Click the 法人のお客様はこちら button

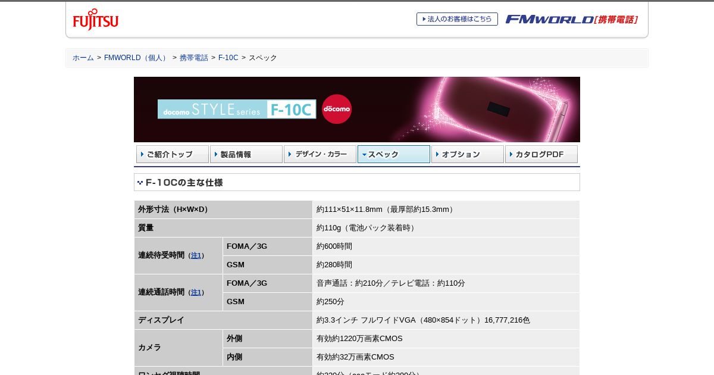457,19
